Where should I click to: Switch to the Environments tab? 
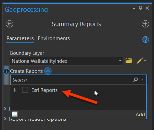[x=54, y=38]
